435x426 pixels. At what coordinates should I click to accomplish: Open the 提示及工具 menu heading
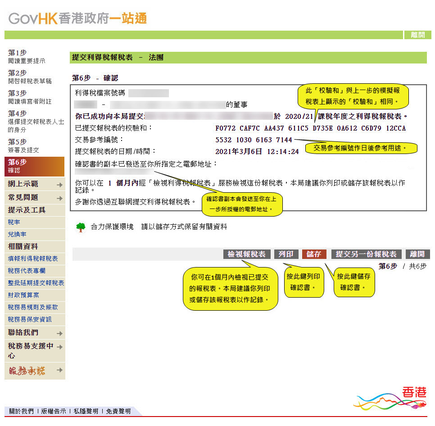click(x=27, y=210)
